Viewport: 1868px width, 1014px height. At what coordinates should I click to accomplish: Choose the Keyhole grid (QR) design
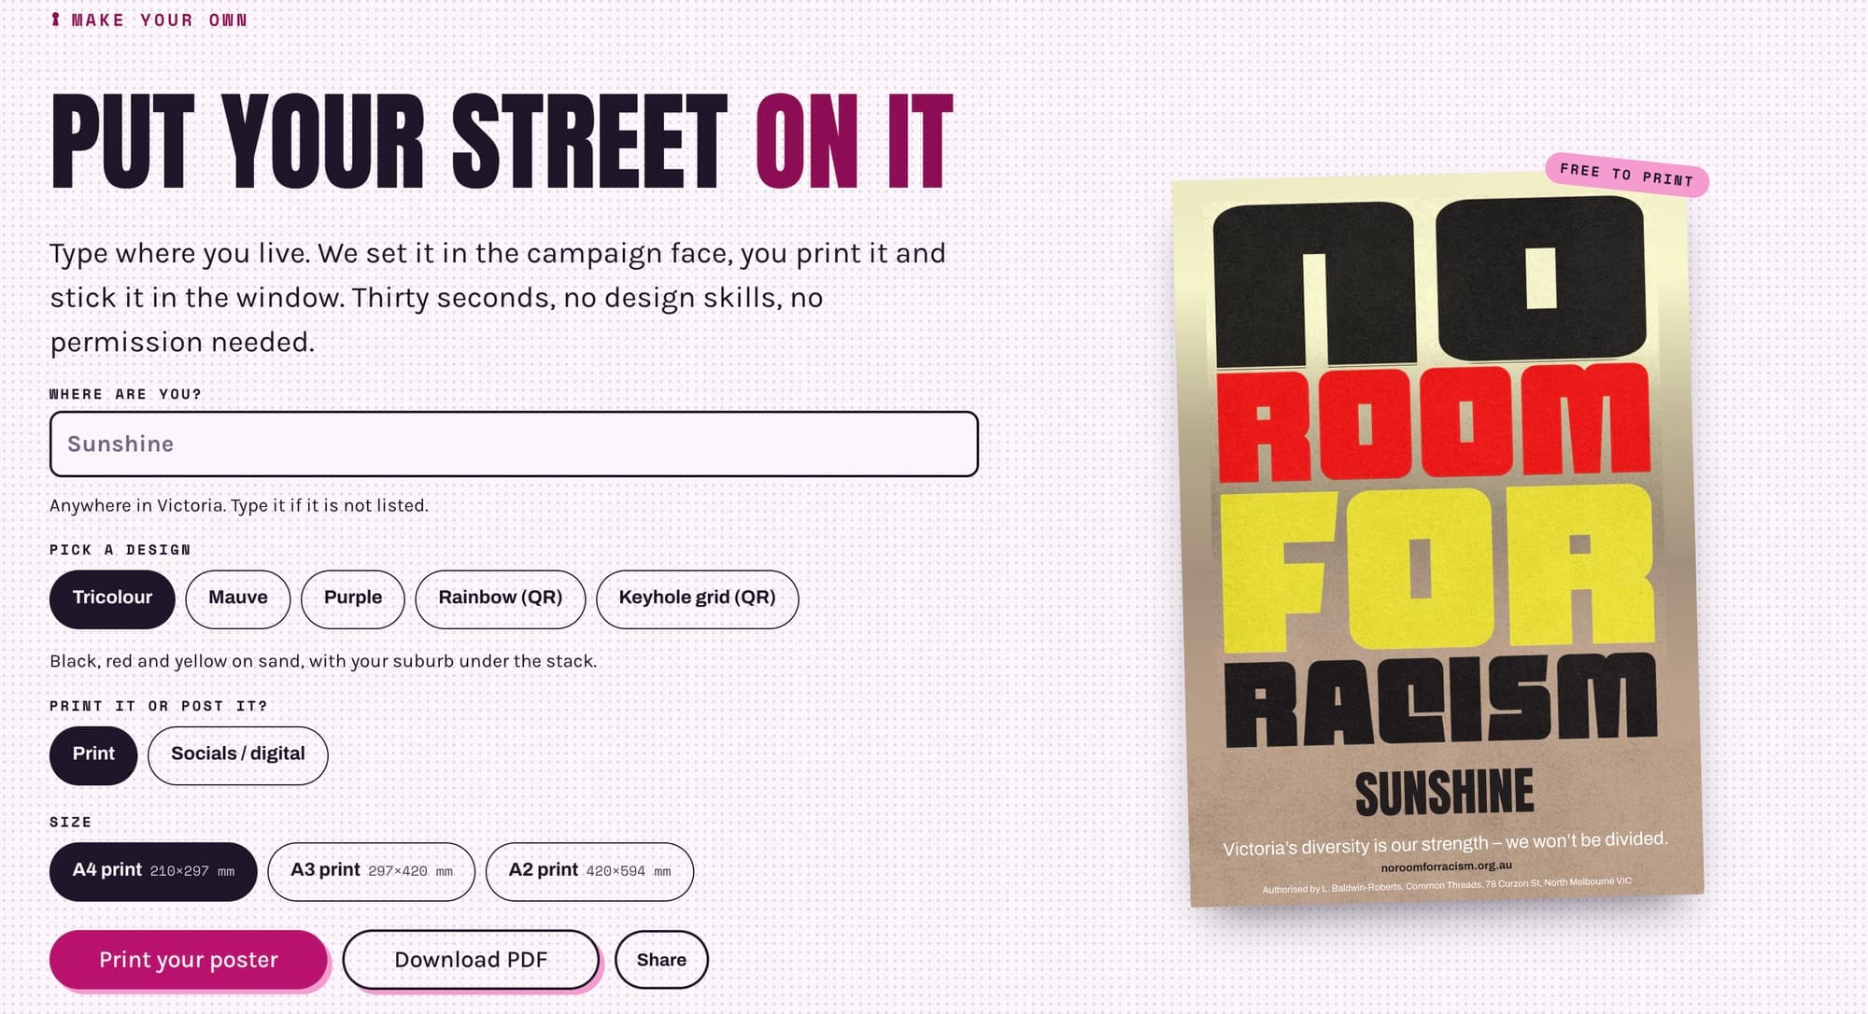coord(698,599)
